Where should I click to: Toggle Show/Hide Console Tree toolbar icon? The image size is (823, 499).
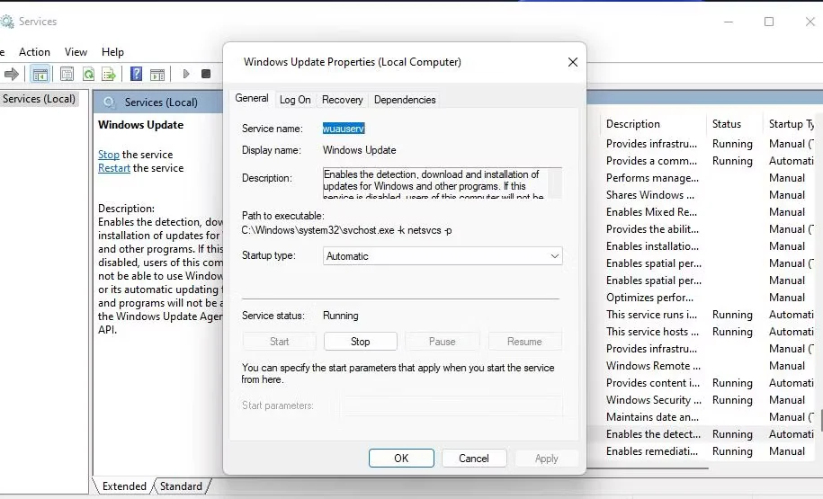40,74
